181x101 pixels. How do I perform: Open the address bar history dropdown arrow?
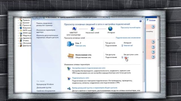click(104, 17)
